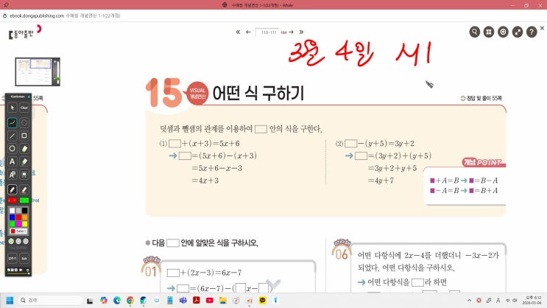Select the ellipse shape tool
This screenshot has height=308, width=547.
[x=13, y=149]
